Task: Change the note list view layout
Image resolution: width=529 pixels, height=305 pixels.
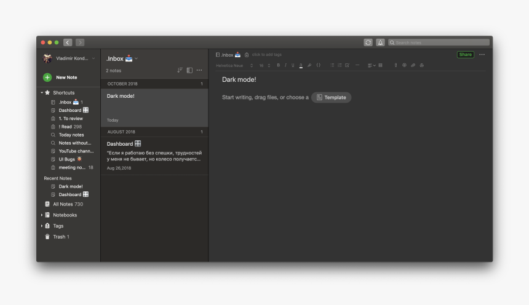Action: click(189, 70)
